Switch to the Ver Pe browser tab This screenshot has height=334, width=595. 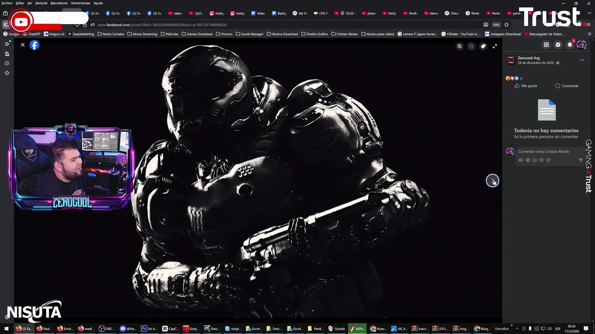[300, 13]
